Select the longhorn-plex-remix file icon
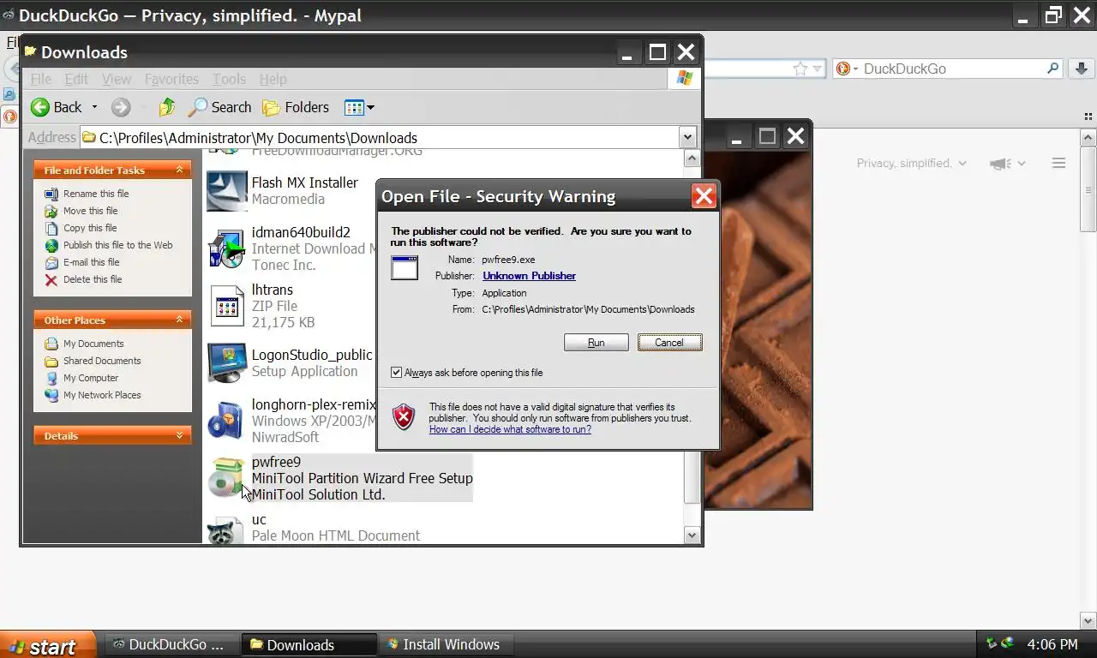 [227, 421]
